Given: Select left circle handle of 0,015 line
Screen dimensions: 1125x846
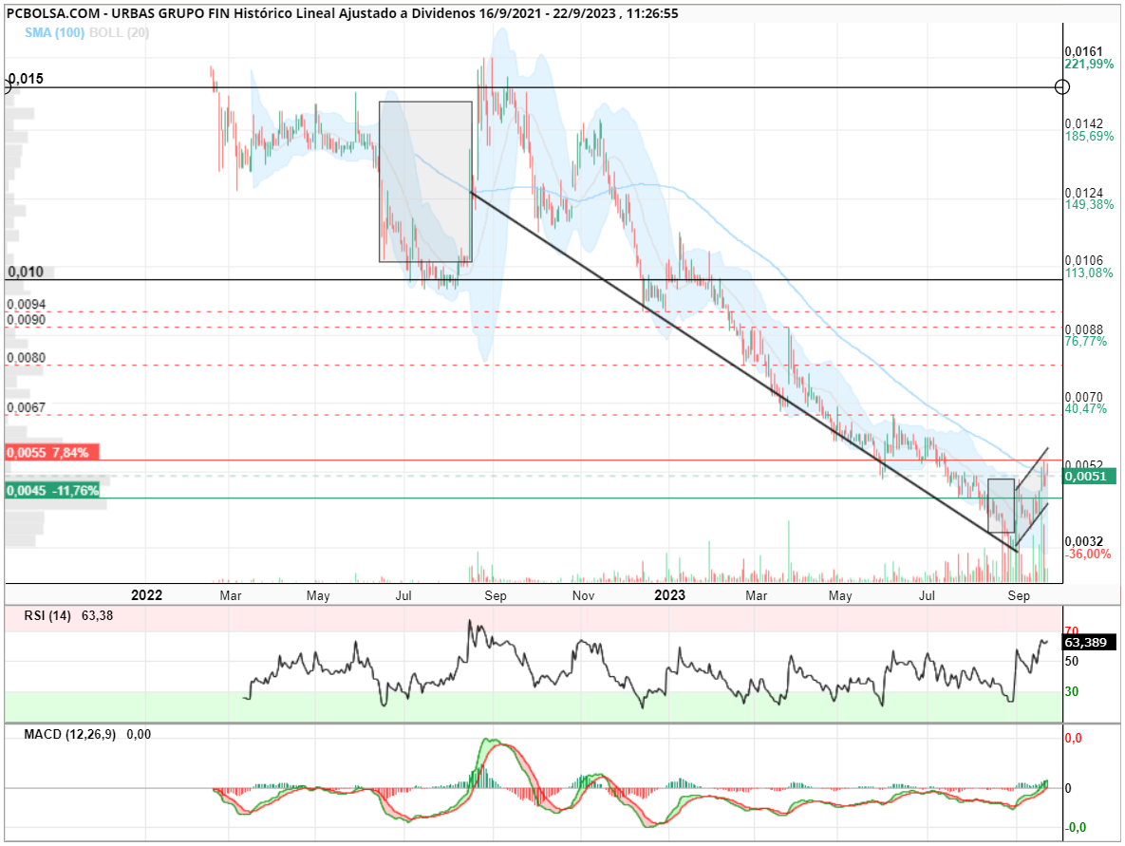Looking at the screenshot, I should [7, 86].
